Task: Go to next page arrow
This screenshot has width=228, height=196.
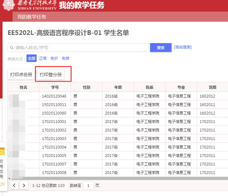Action: (x=24, y=185)
